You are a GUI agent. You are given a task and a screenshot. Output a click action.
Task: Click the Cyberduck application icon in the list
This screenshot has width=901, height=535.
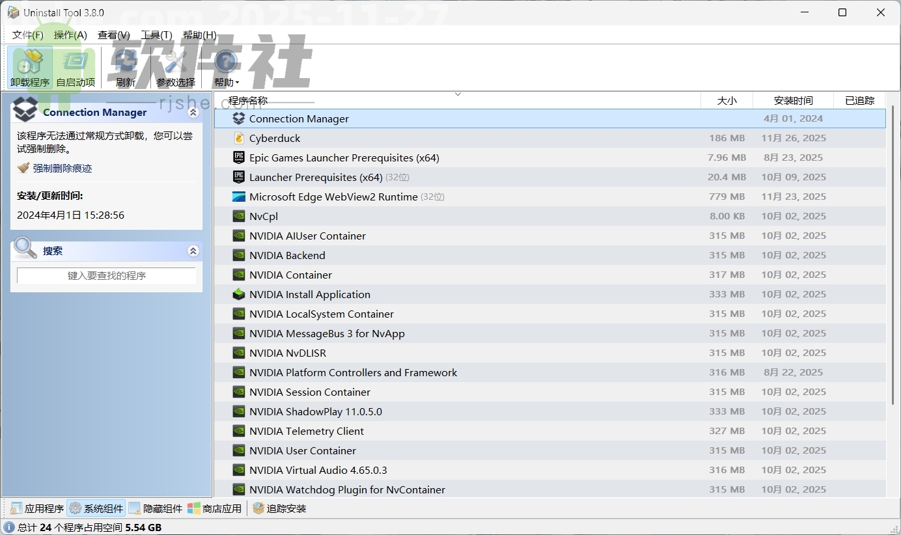(239, 138)
